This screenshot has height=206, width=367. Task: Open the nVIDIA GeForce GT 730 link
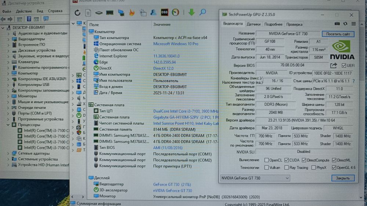pyautogui.click(x=172, y=191)
